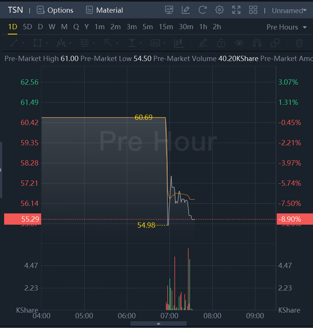The image size is (313, 328).
Task: Delete drawings with the trash icon
Action: (x=299, y=43)
